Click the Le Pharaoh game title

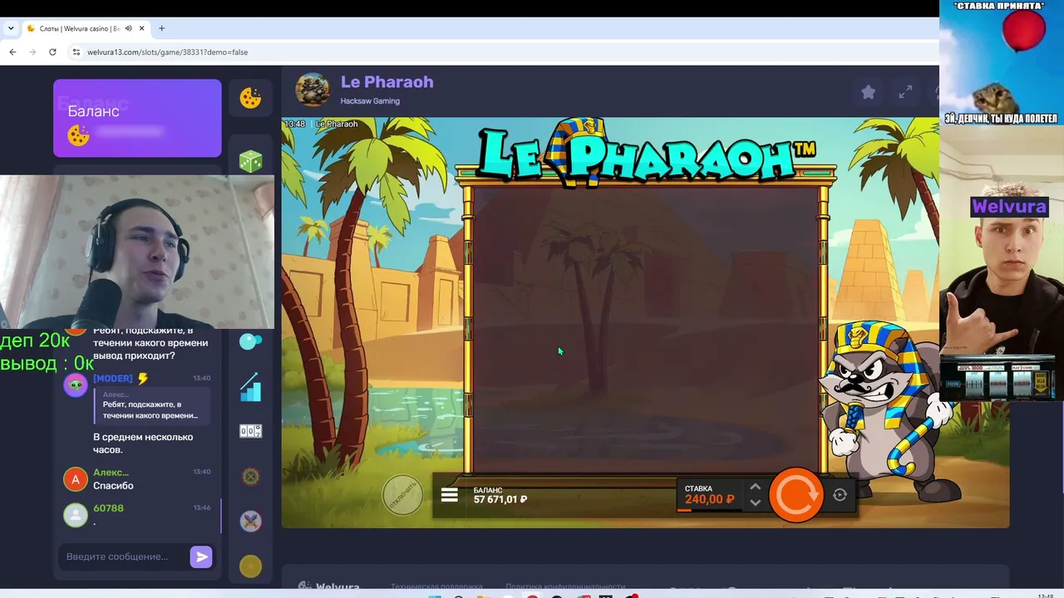[x=387, y=82]
